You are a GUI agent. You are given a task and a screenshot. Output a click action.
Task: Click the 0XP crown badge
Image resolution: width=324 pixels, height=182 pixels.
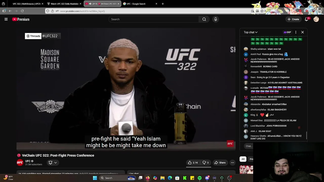coord(287,32)
